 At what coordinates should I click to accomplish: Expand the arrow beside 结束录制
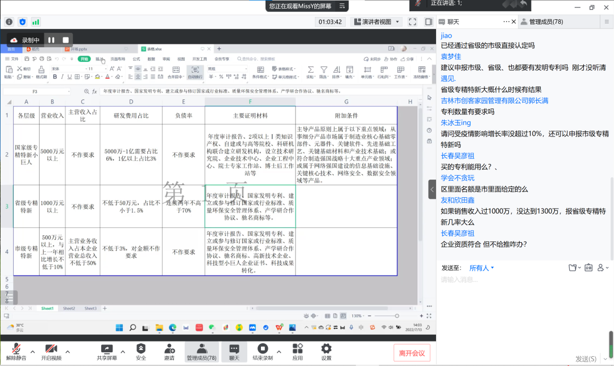[x=279, y=352]
